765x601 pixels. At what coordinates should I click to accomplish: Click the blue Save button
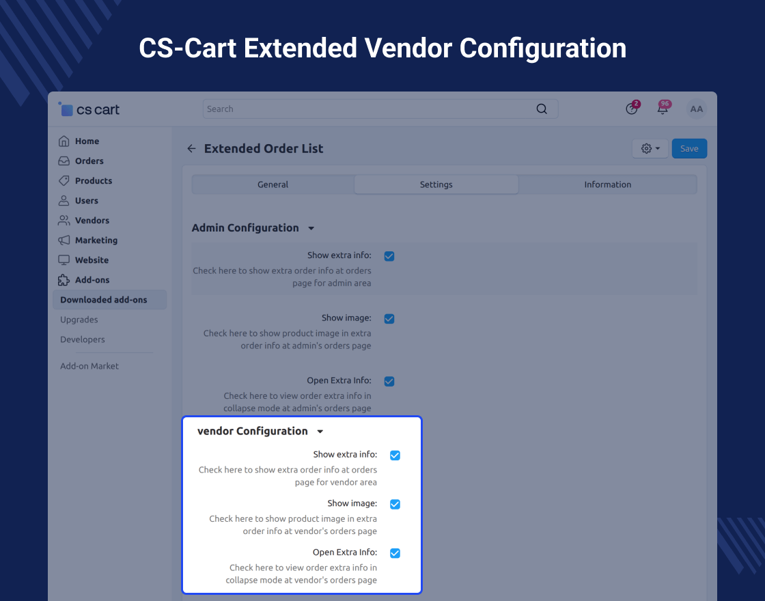coord(689,148)
